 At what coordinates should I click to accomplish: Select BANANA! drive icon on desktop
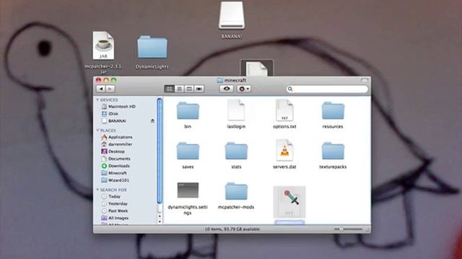coord(232,15)
